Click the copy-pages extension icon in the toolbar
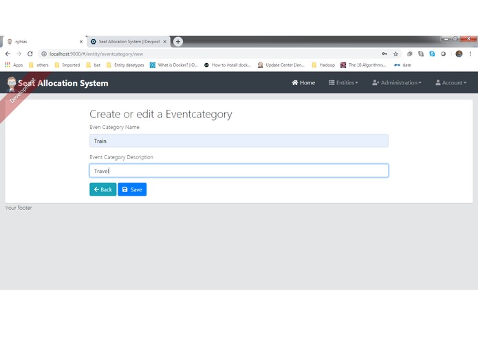 [x=410, y=54]
